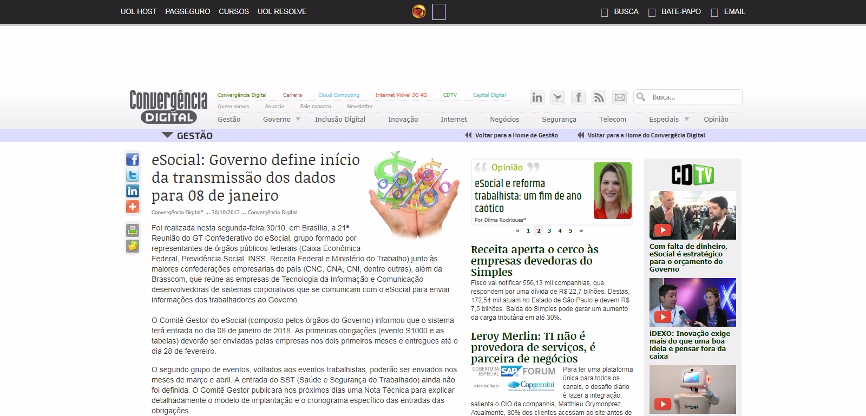
Task: Share article on Facebook from left sidebar
Action: [x=133, y=160]
